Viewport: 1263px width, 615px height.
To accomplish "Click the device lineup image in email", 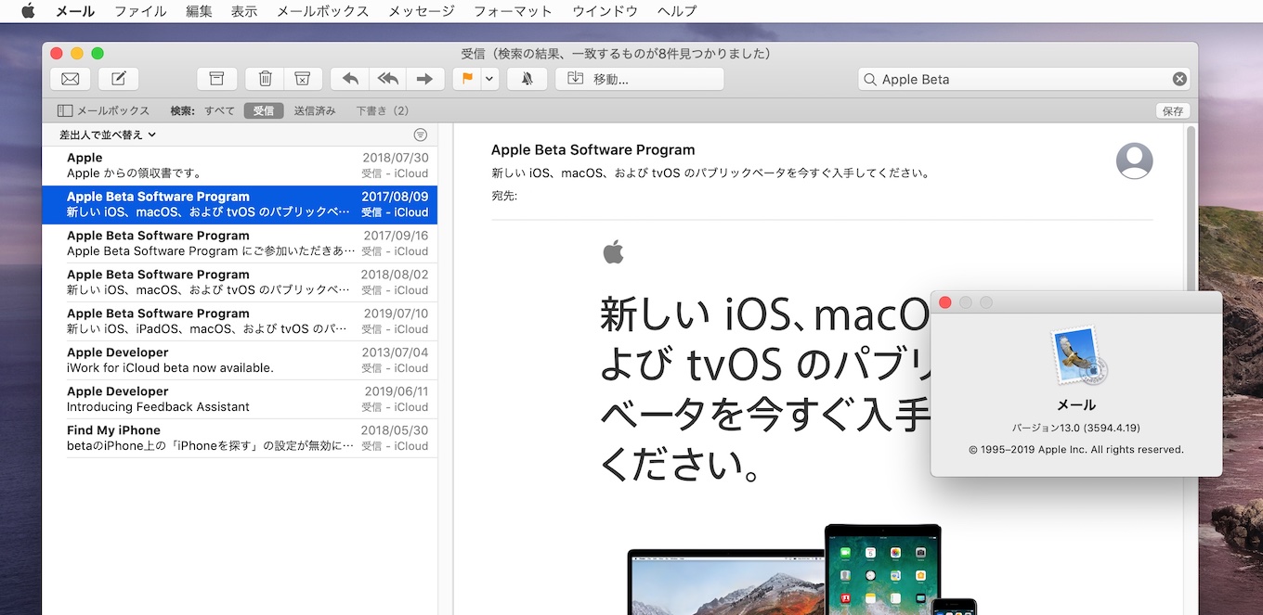I will pyautogui.click(x=802, y=568).
